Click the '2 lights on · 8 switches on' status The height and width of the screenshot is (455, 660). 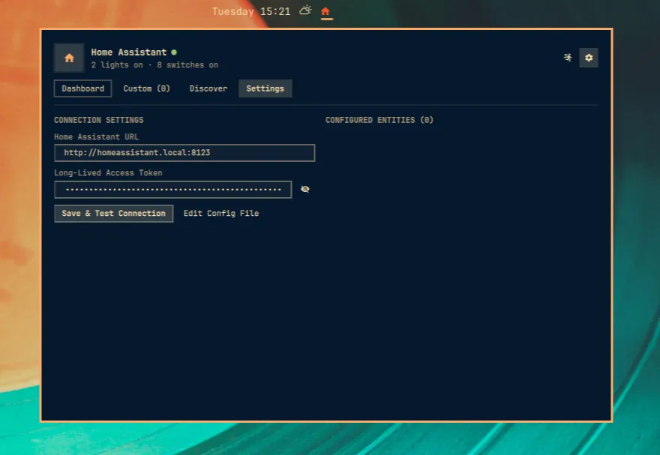(154, 64)
